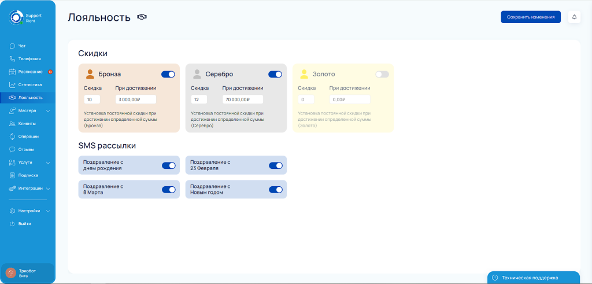The image size is (592, 284).
Task: Open the Подписка menu item
Action: (x=28, y=175)
